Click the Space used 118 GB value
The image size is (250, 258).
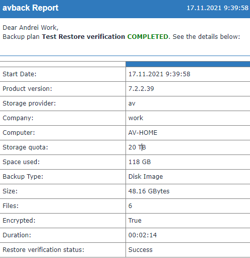140,162
